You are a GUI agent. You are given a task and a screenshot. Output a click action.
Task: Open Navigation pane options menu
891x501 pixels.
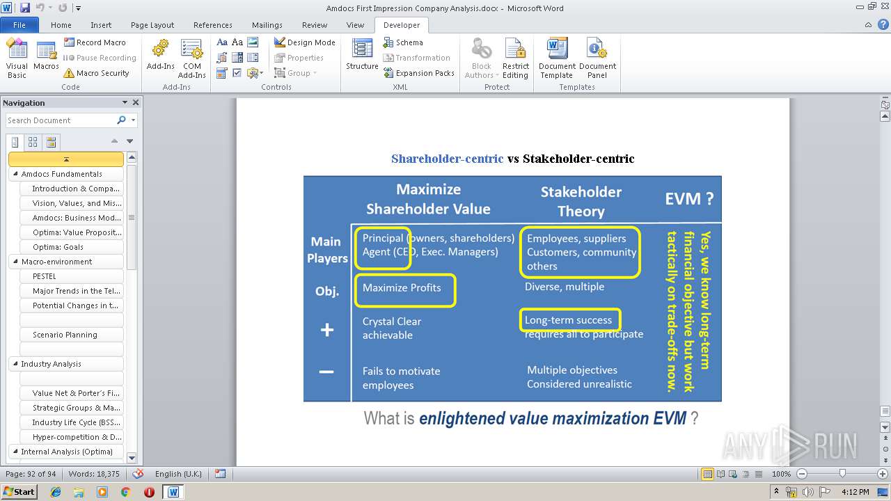125,102
